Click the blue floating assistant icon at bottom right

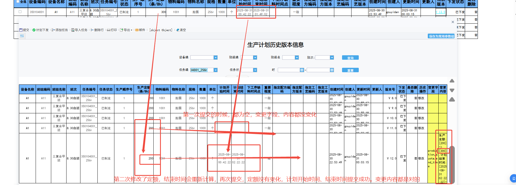tap(513, 178)
